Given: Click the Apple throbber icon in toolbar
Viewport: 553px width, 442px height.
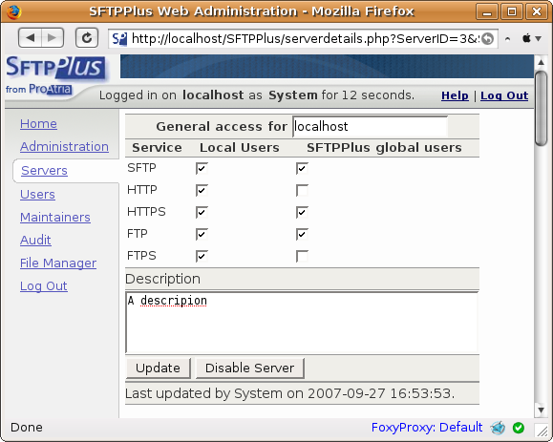Looking at the screenshot, I should point(526,38).
